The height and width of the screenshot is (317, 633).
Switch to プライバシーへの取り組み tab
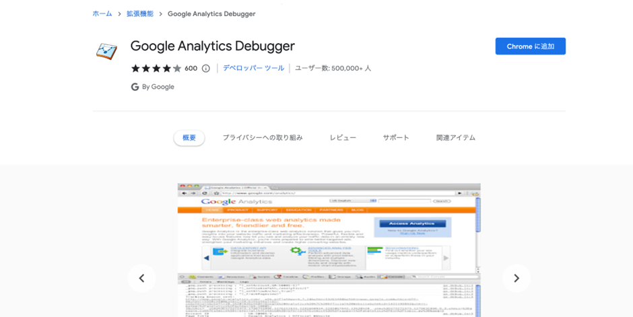263,137
